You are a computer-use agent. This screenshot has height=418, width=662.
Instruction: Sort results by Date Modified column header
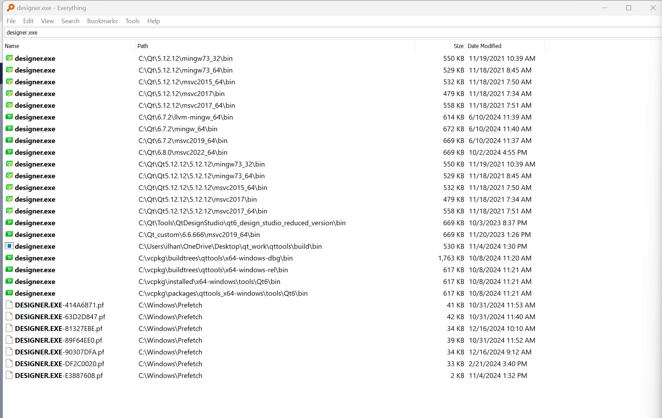point(505,46)
